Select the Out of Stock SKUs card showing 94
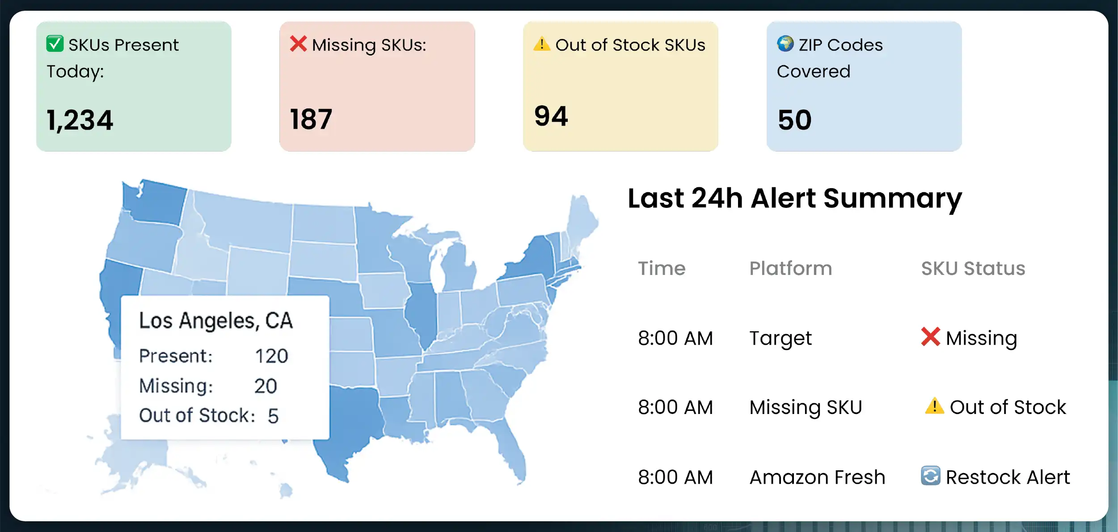The height and width of the screenshot is (532, 1118). click(x=620, y=86)
